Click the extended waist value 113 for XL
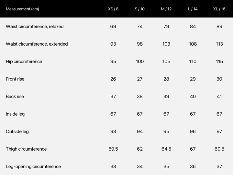This screenshot has width=233, height=175. click(x=219, y=44)
